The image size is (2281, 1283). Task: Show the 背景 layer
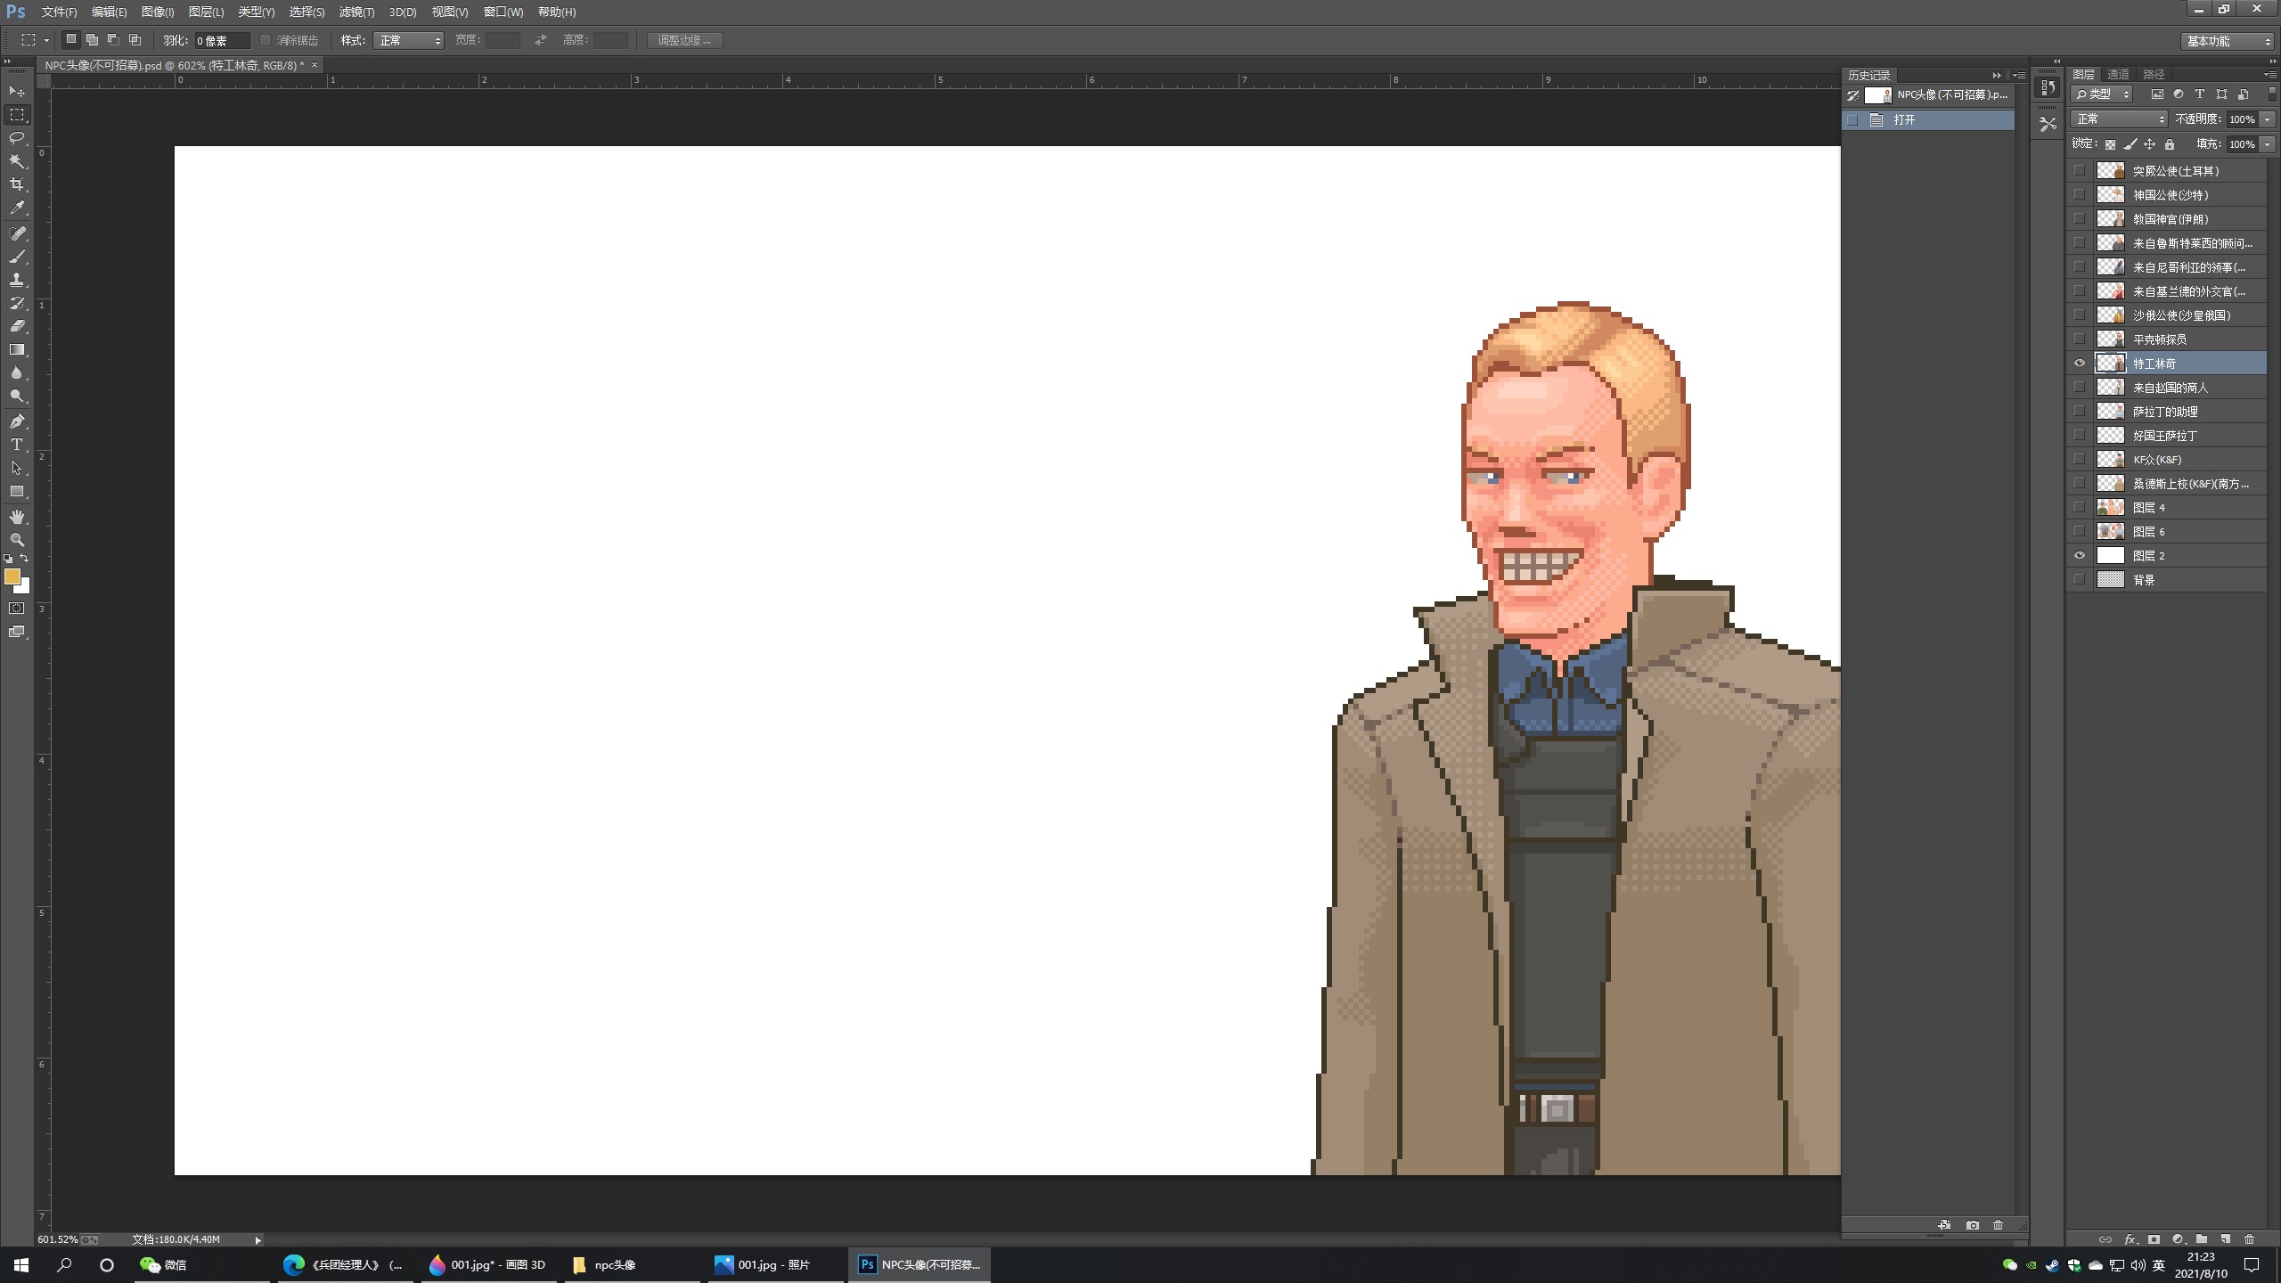[2080, 580]
